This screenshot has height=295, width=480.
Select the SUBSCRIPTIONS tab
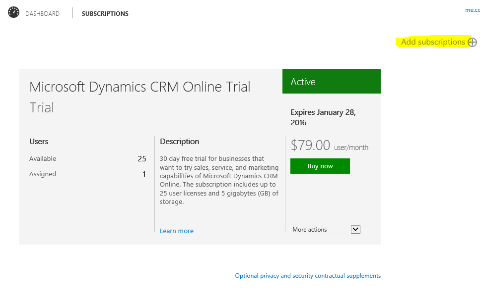tap(105, 14)
